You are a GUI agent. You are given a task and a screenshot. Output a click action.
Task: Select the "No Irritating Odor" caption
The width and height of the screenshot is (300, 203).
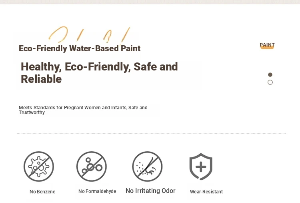point(150,191)
